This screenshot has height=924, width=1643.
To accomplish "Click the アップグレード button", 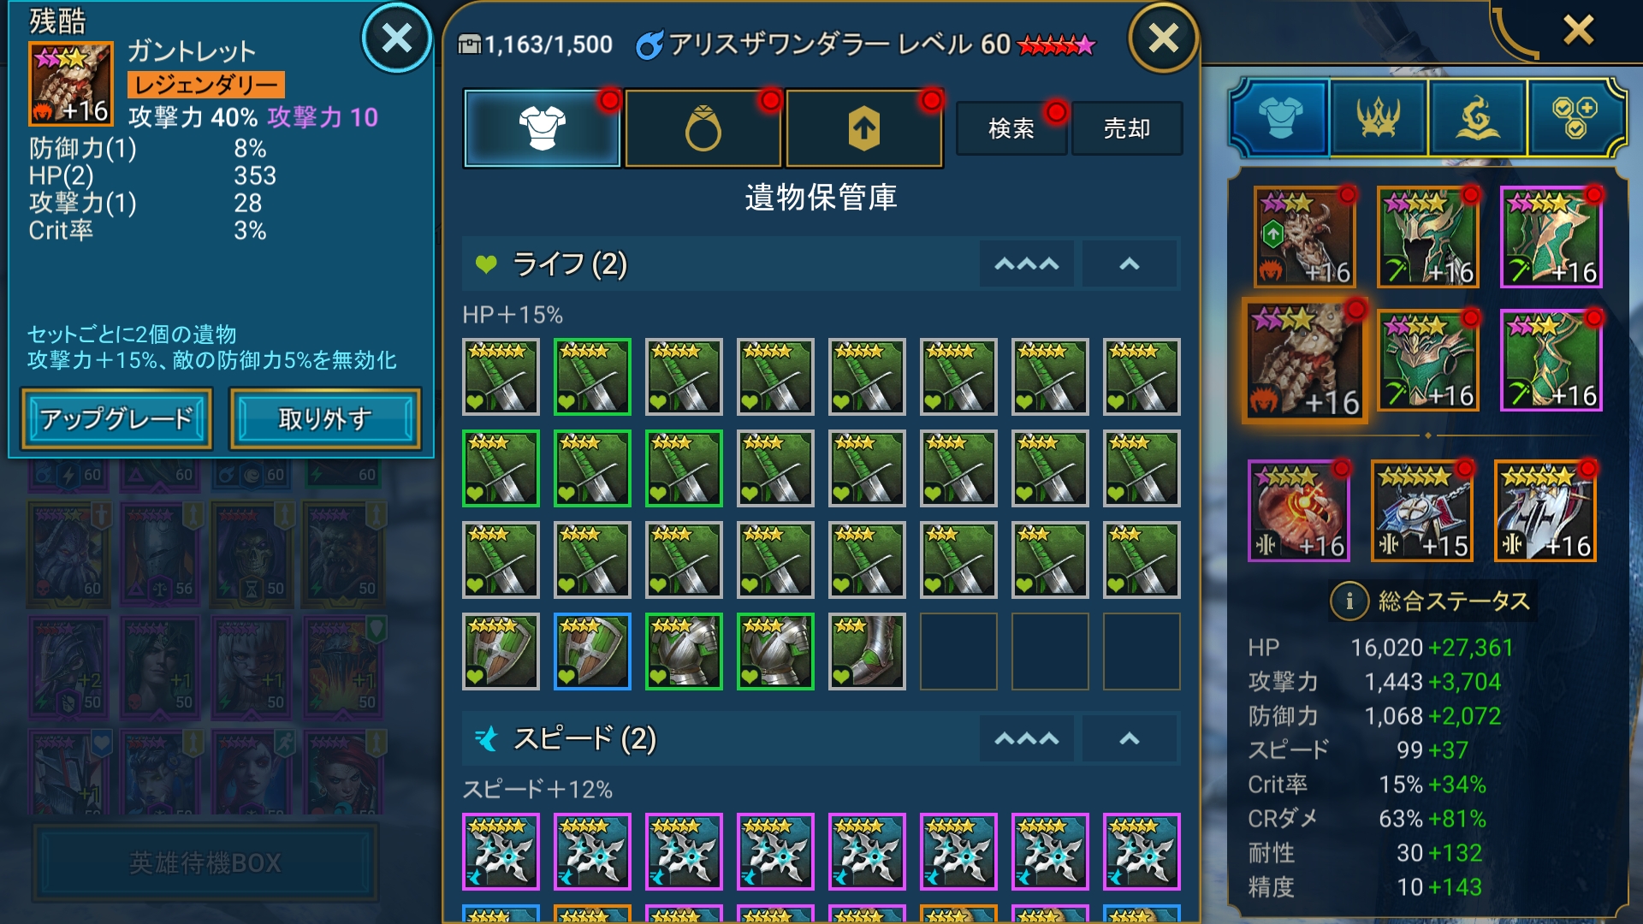I will (x=116, y=418).
